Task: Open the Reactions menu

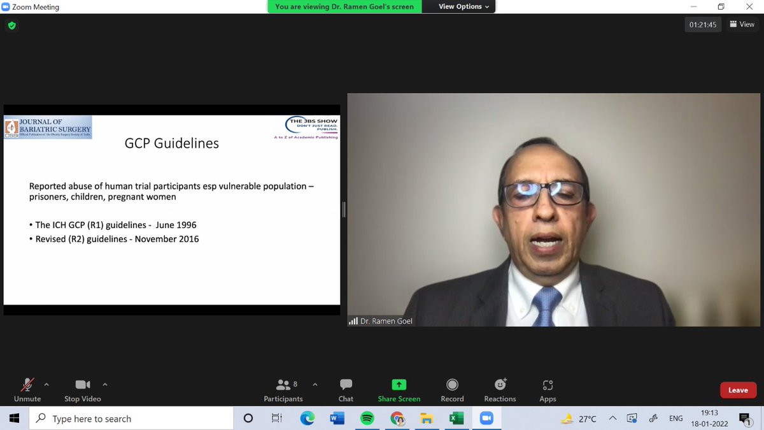Action: tap(500, 389)
